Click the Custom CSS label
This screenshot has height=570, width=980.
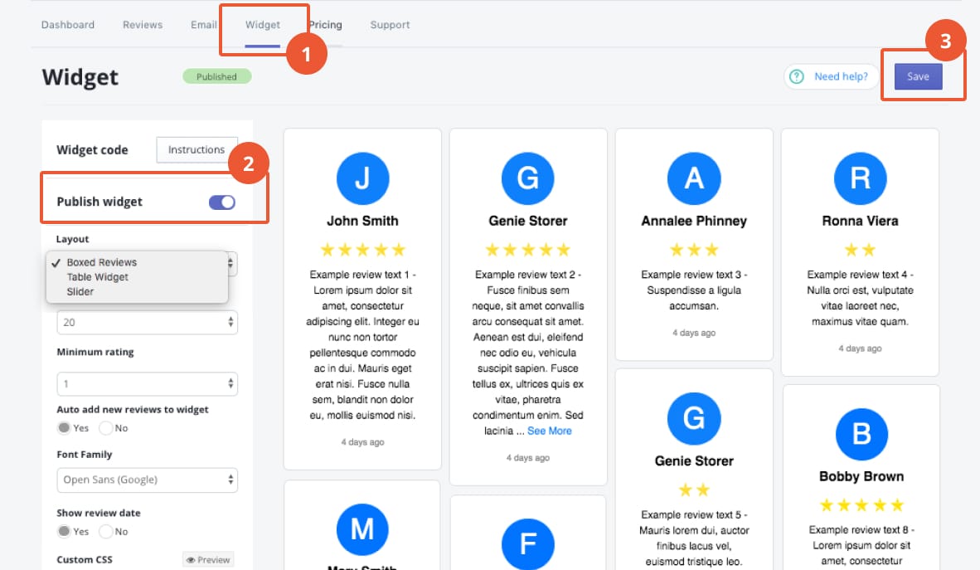coord(85,559)
